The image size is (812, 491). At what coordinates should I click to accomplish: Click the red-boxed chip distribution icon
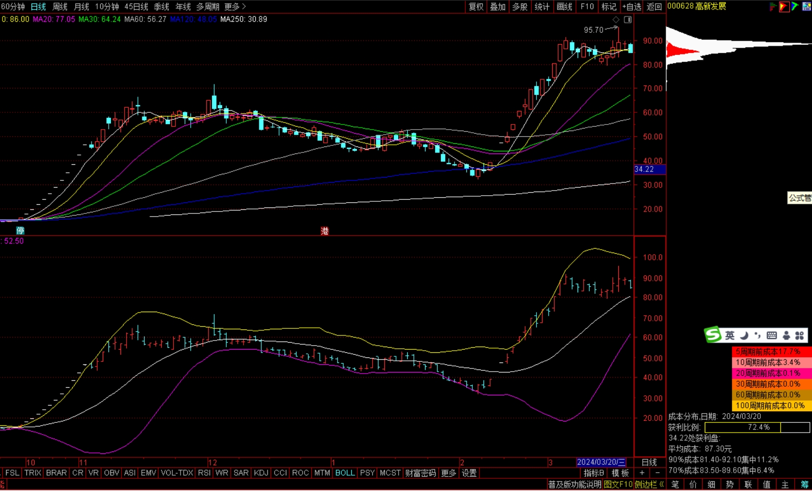[784, 7]
